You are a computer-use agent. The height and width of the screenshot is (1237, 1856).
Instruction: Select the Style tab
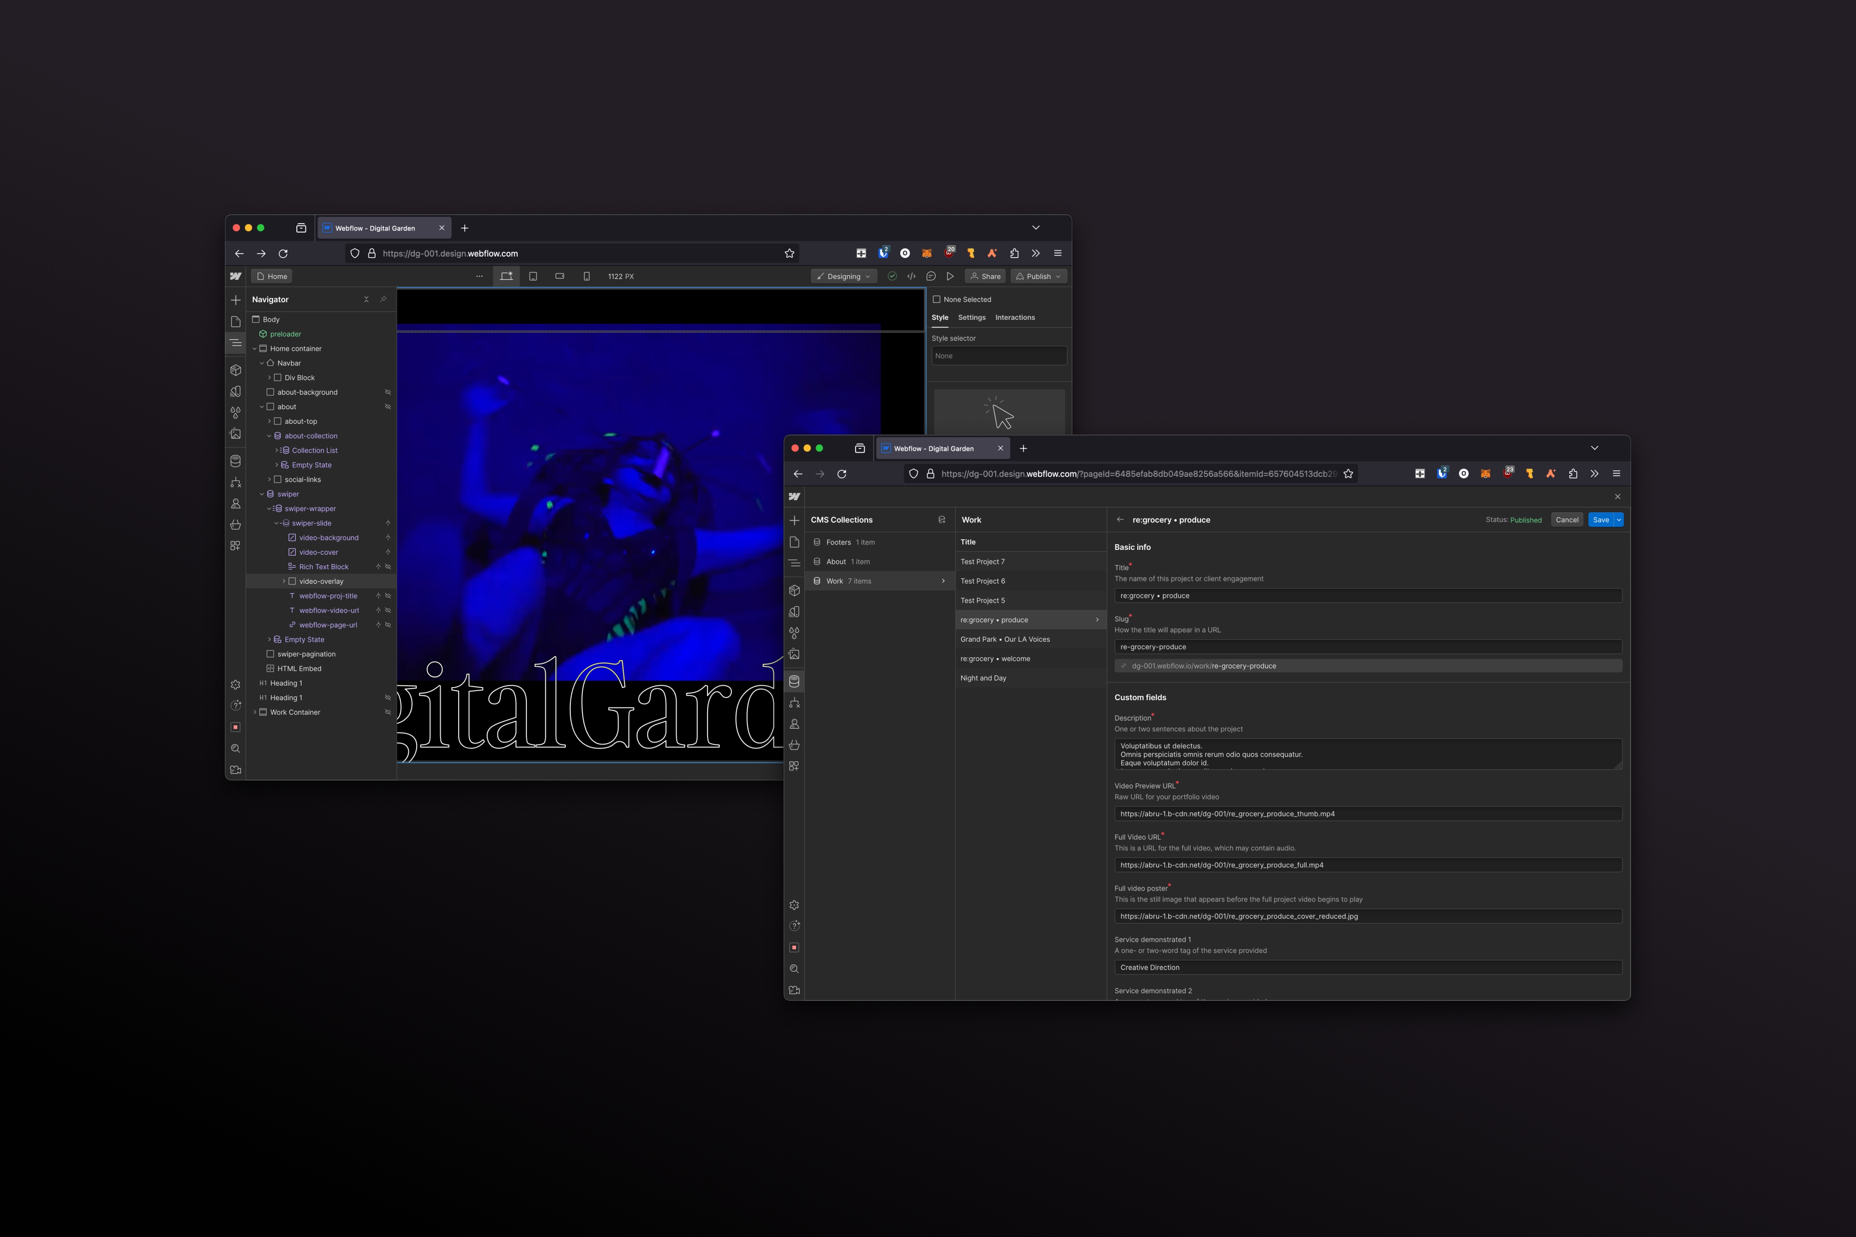point(940,318)
